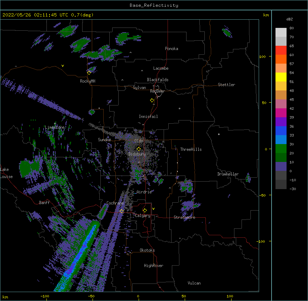Click the -100 tick on bottom axis
This screenshot has width=308, height=301.
coord(45,296)
